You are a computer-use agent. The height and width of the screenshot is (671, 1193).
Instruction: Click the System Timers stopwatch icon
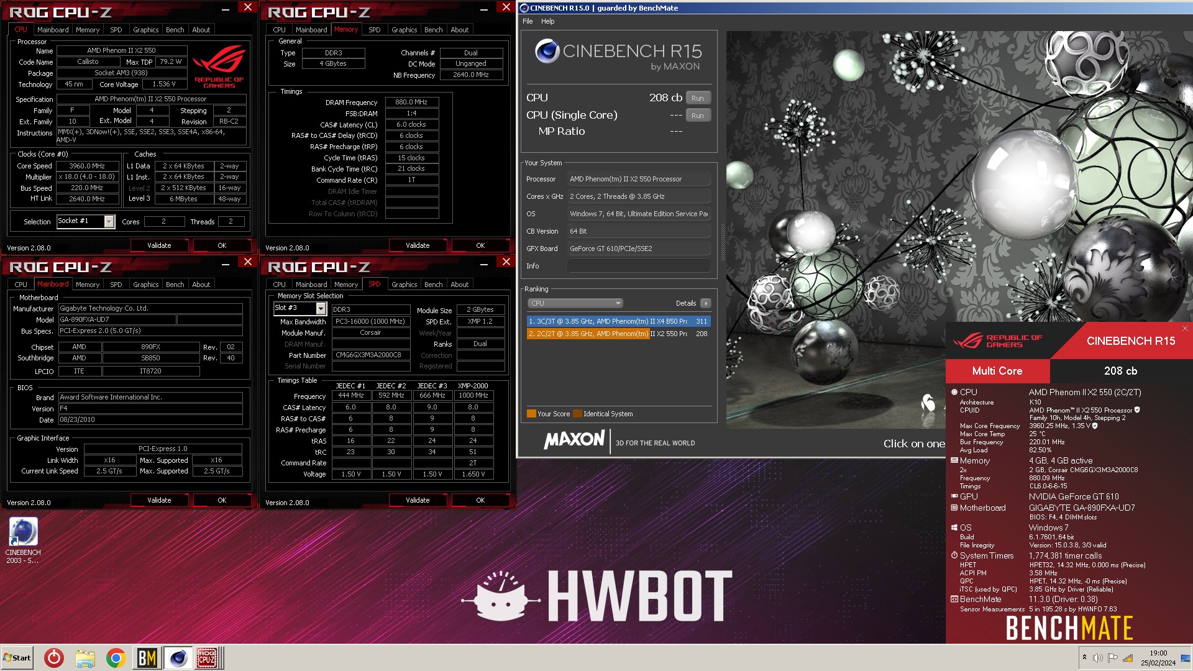pos(954,555)
